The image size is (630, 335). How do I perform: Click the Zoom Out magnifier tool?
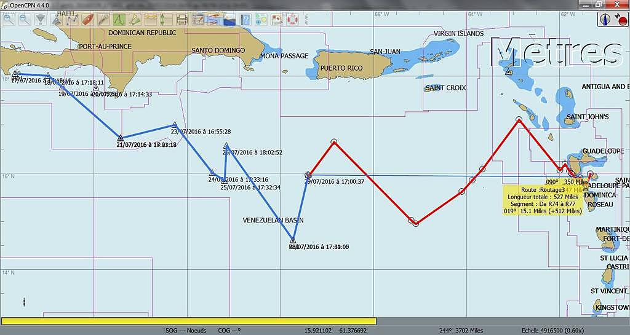point(25,19)
